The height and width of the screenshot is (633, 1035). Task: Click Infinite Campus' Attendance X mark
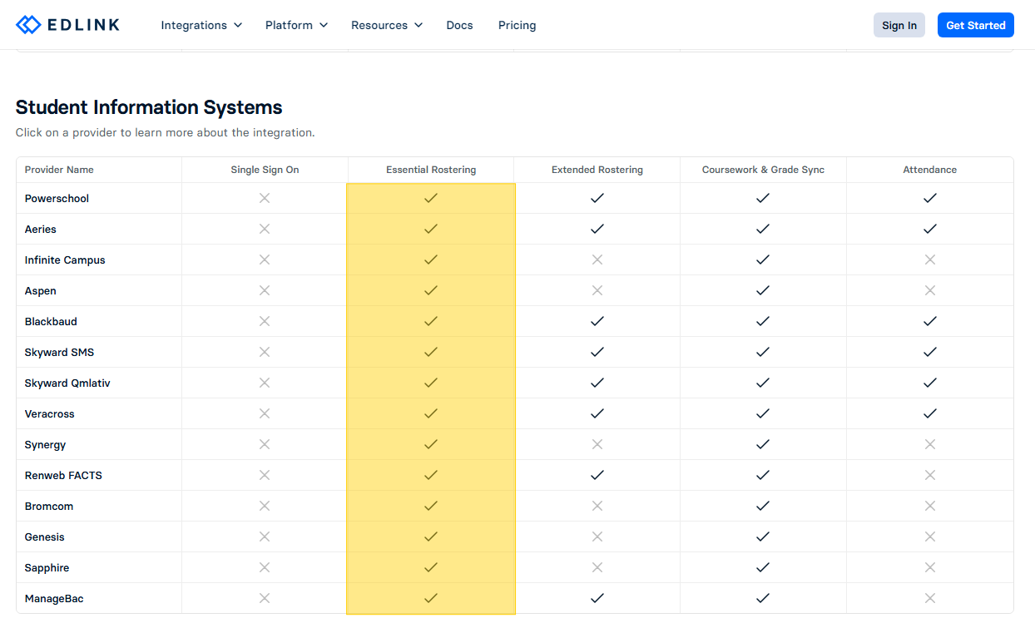click(930, 260)
